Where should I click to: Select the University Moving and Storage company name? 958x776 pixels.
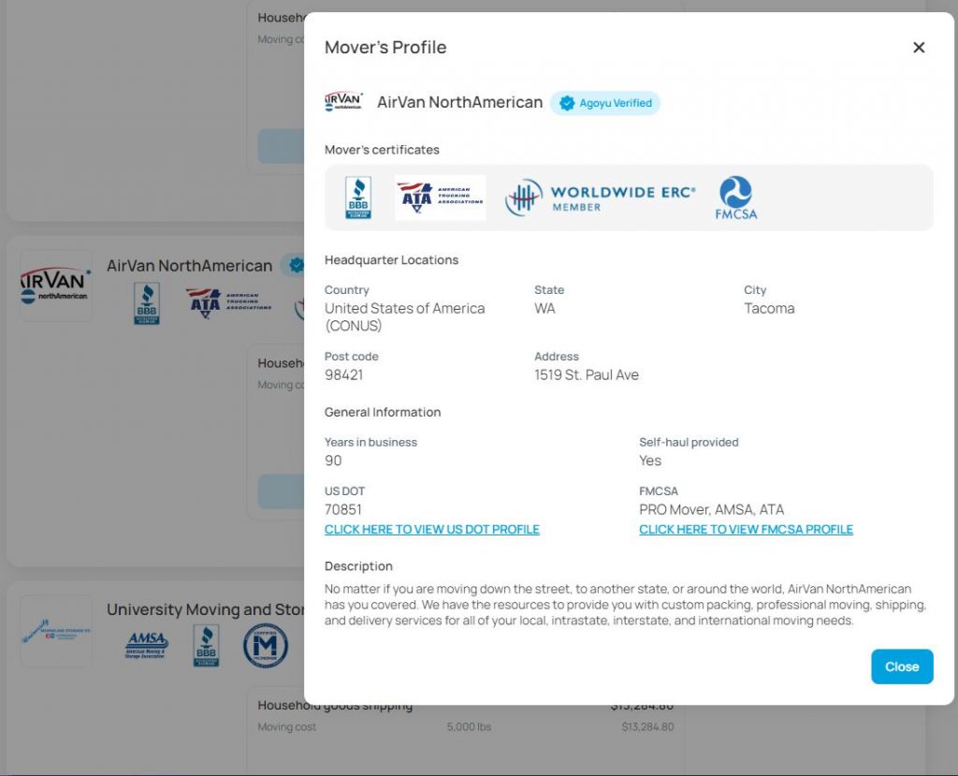tap(208, 609)
